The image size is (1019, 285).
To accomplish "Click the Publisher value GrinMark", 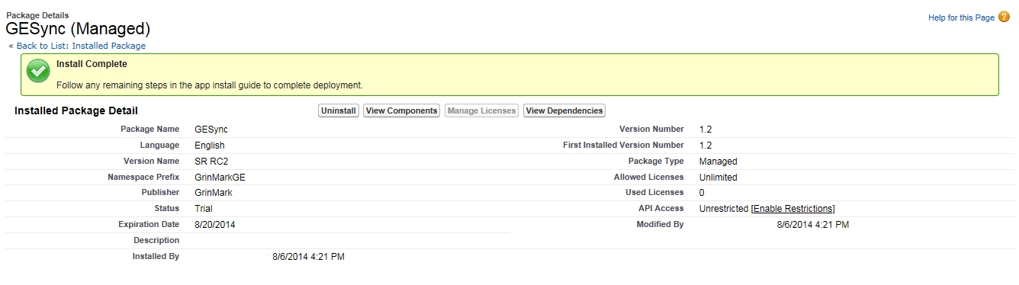I will click(214, 193).
